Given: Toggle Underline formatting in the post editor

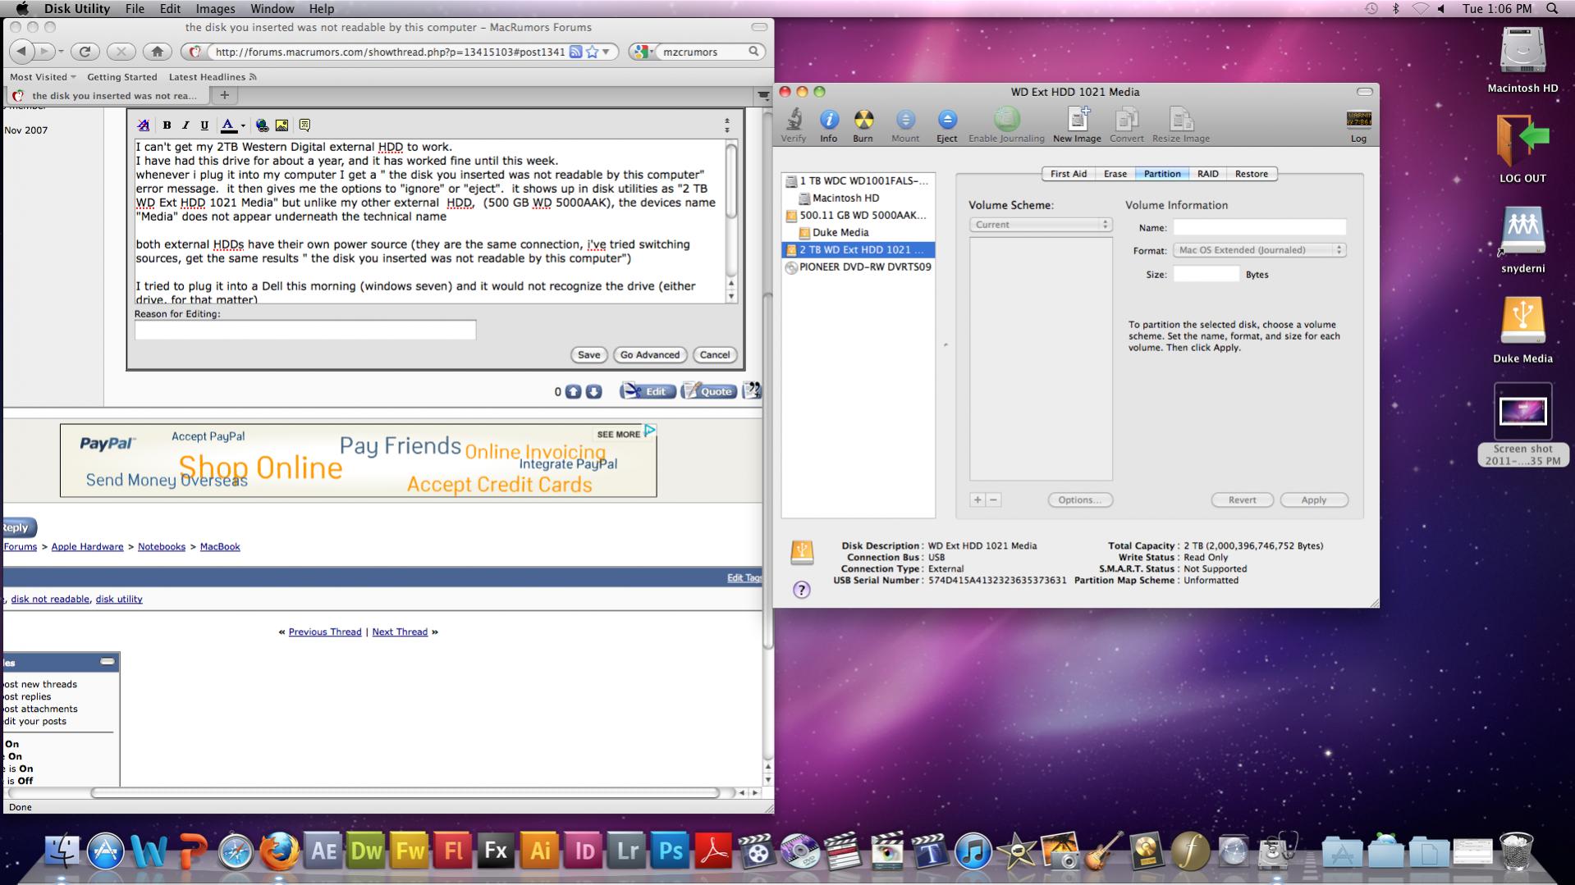Looking at the screenshot, I should click(x=204, y=125).
